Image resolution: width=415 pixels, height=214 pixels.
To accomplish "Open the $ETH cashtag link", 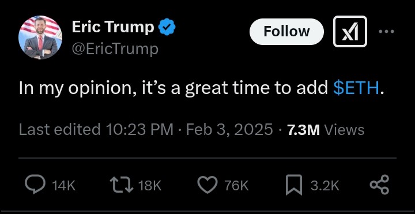I will (356, 88).
